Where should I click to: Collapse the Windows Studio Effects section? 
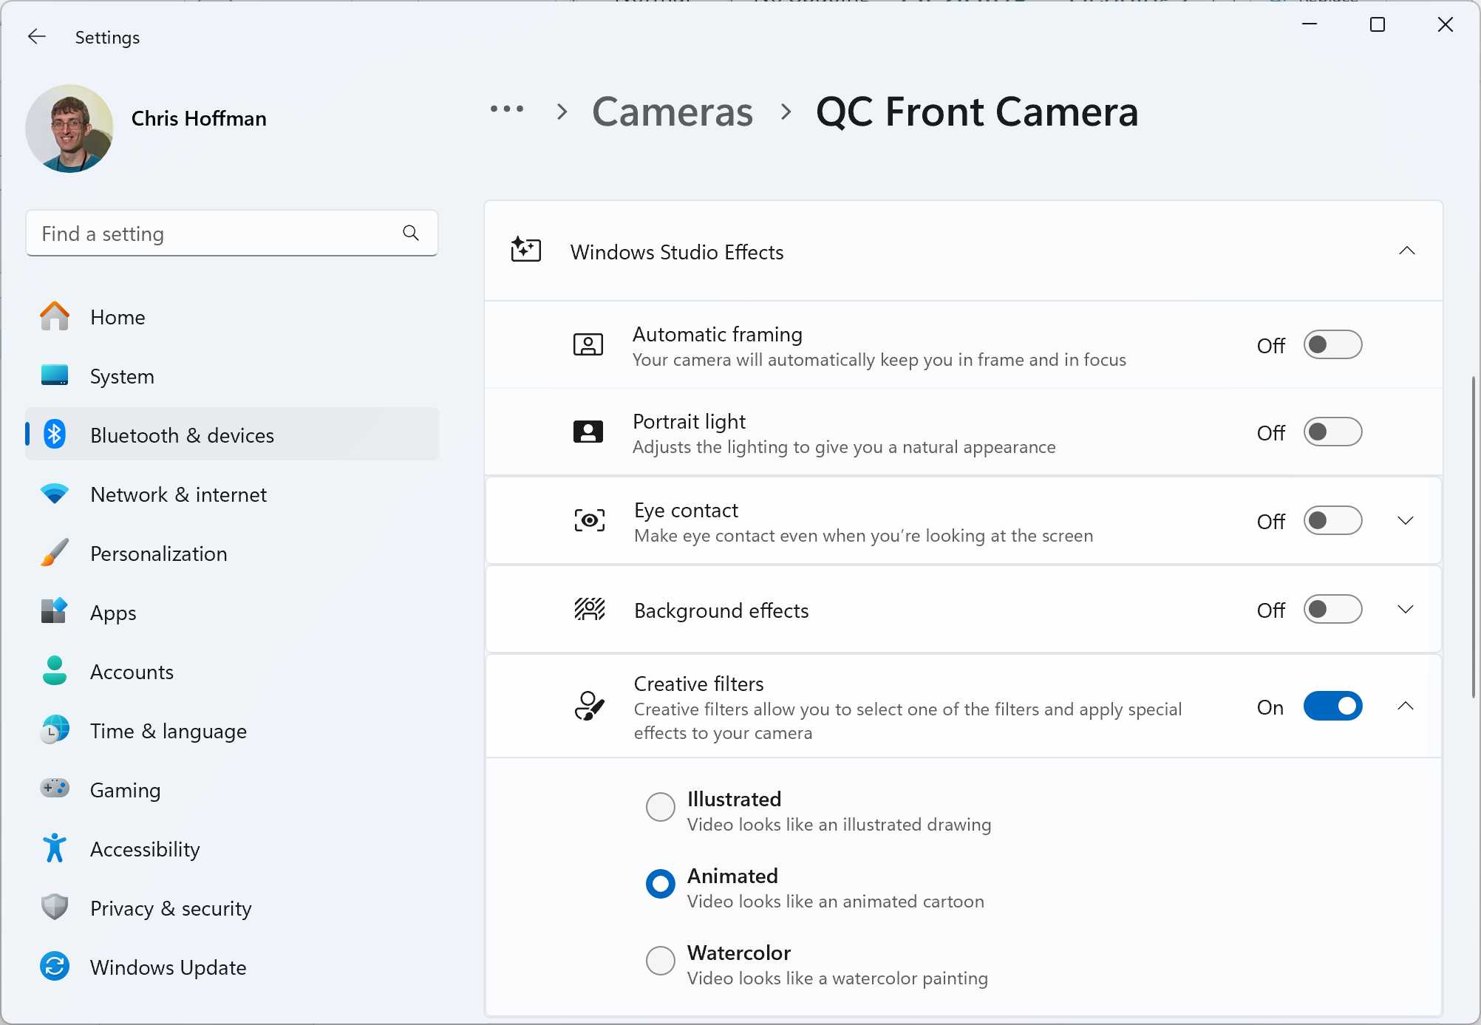click(1406, 251)
